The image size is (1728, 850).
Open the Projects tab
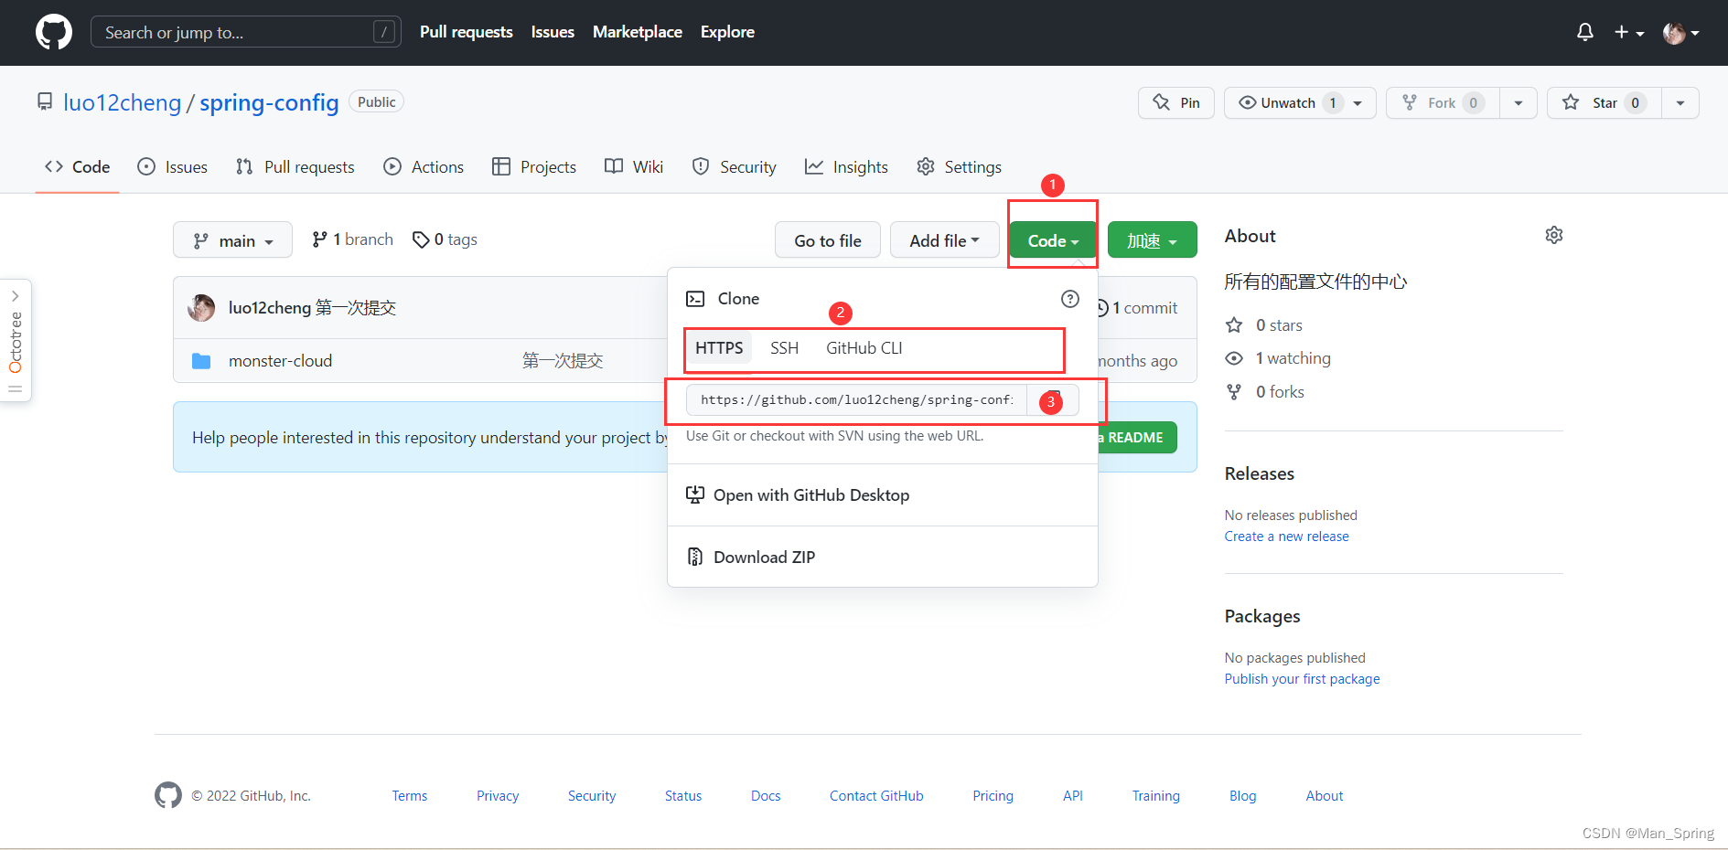pyautogui.click(x=534, y=166)
